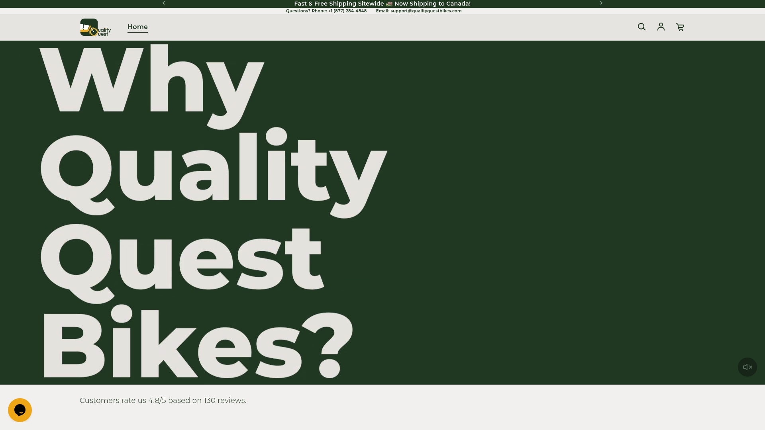Unmute the hero video sound

(x=747, y=367)
